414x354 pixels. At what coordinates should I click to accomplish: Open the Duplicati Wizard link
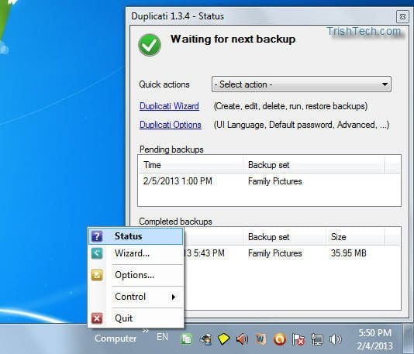click(169, 106)
